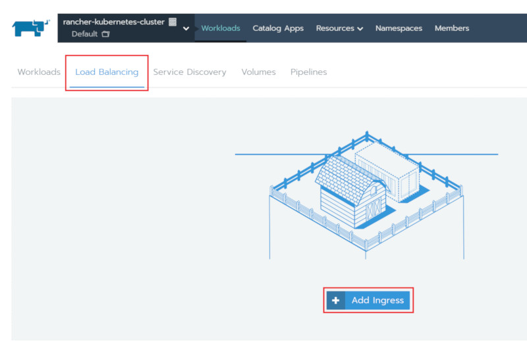Switch to the Pipelines tab
Viewport: 527px width, 343px height.
point(308,72)
